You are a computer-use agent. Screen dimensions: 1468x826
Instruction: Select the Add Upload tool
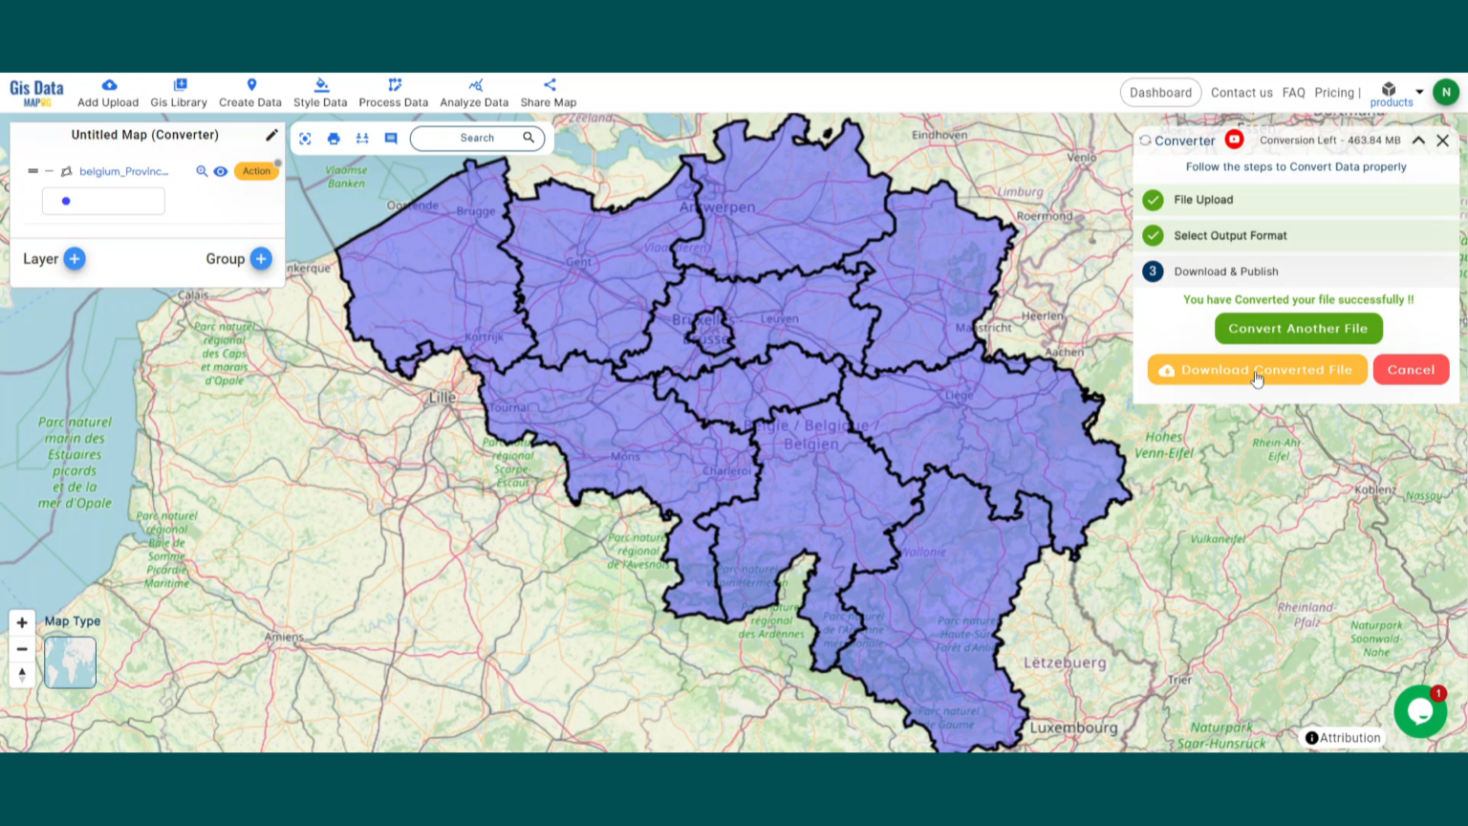click(x=107, y=92)
